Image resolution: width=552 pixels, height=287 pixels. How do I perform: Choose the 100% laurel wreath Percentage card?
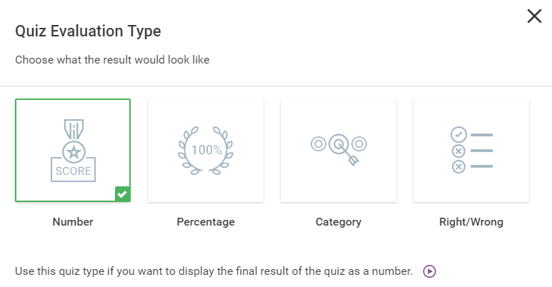pos(206,151)
